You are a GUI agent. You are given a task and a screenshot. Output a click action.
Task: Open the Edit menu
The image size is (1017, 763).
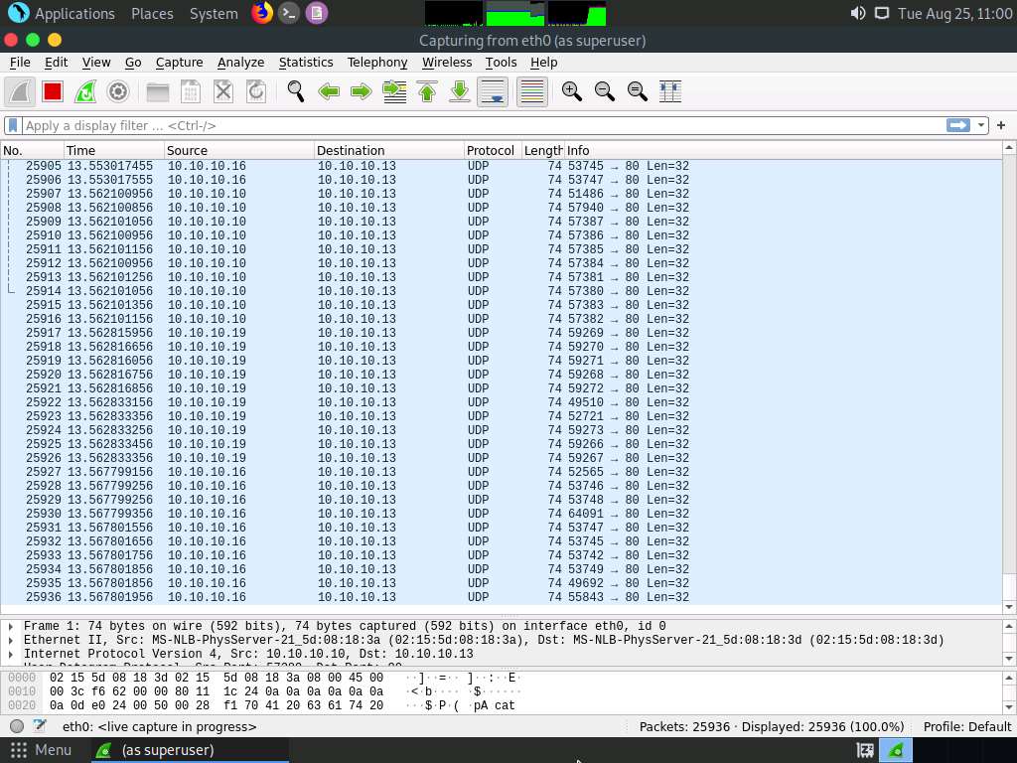pyautogui.click(x=56, y=63)
